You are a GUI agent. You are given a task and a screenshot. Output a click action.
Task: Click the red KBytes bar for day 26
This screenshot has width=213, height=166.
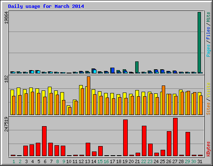tap(169, 144)
